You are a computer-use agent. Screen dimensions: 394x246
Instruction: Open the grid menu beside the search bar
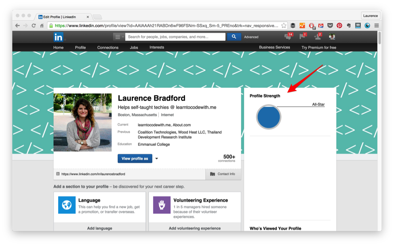(x=117, y=36)
